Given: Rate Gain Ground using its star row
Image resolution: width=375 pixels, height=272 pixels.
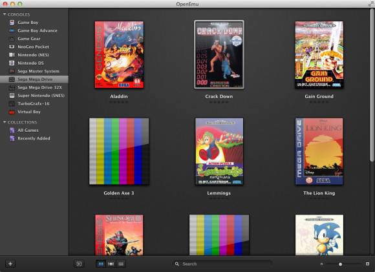Looking at the screenshot, I should click(319, 102).
